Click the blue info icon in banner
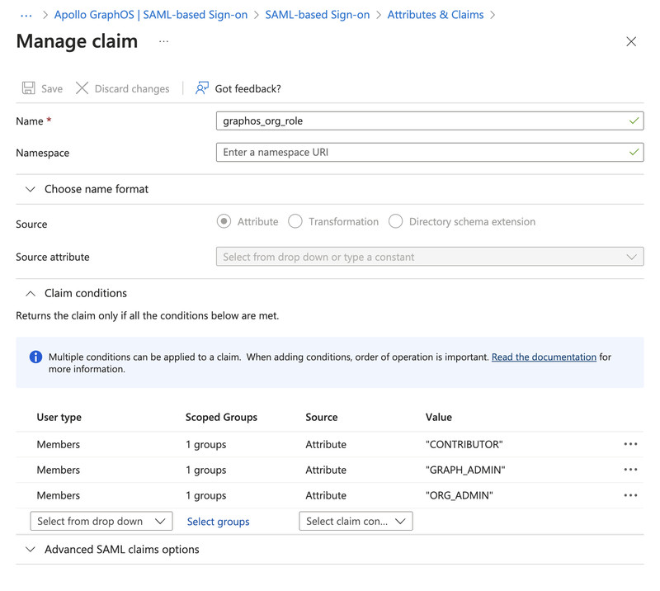This screenshot has width=660, height=591. click(x=35, y=357)
